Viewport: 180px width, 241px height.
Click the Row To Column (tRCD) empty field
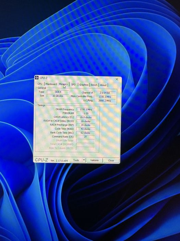coord(85,148)
